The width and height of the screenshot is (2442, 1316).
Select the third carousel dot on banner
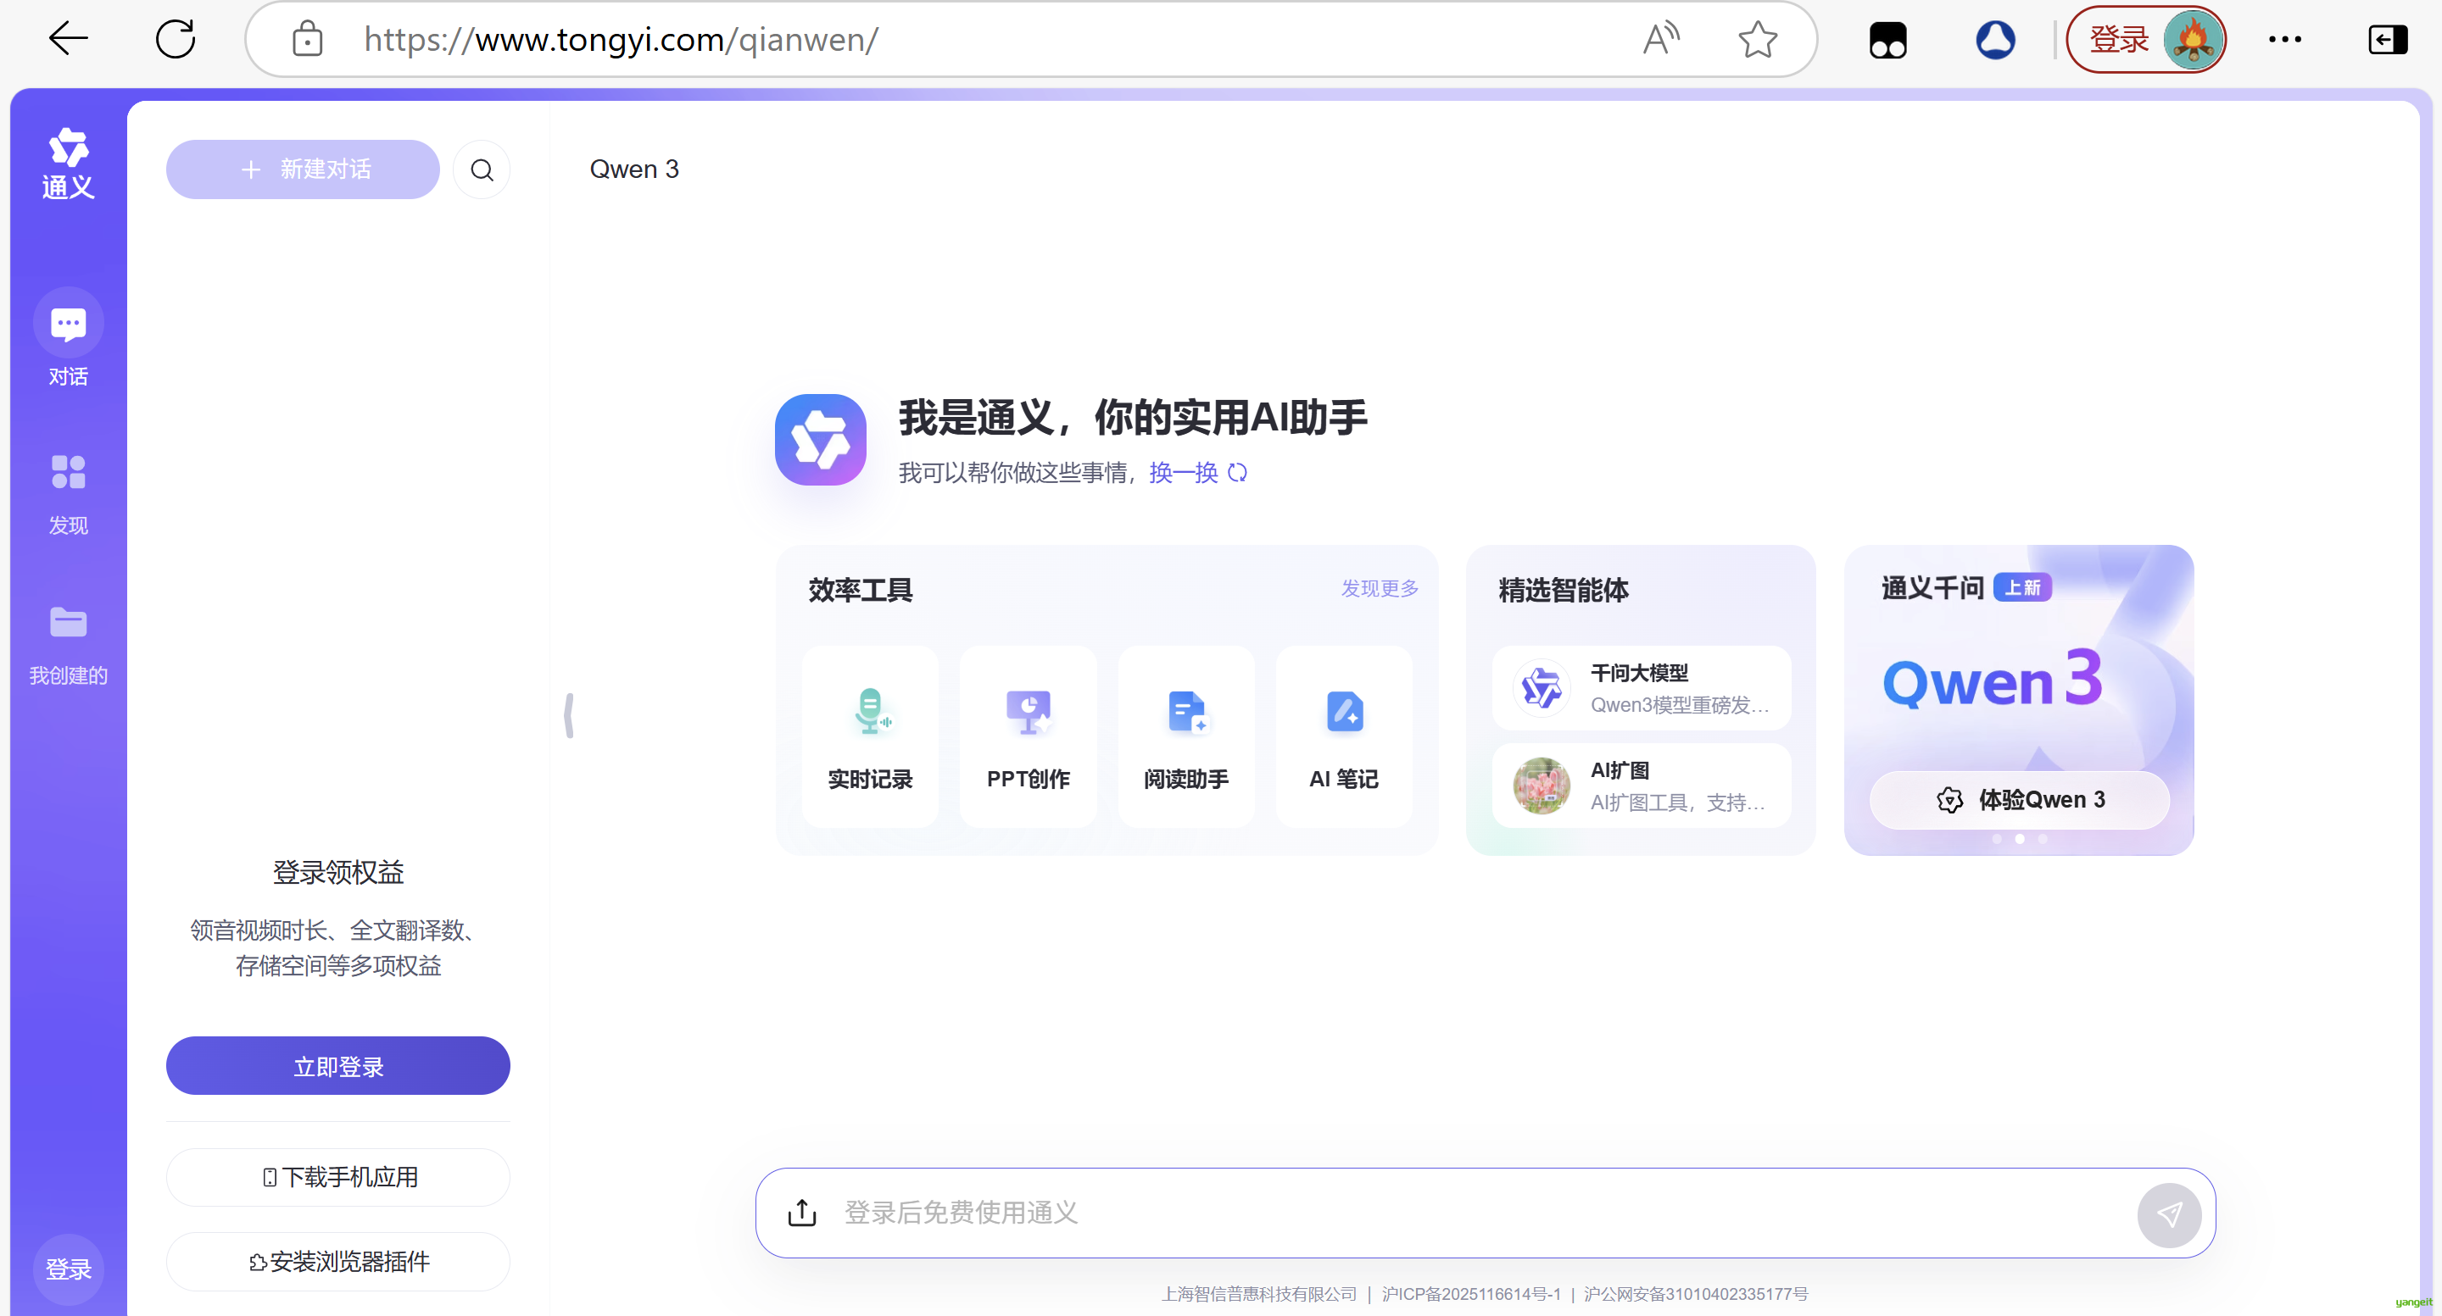(2042, 838)
